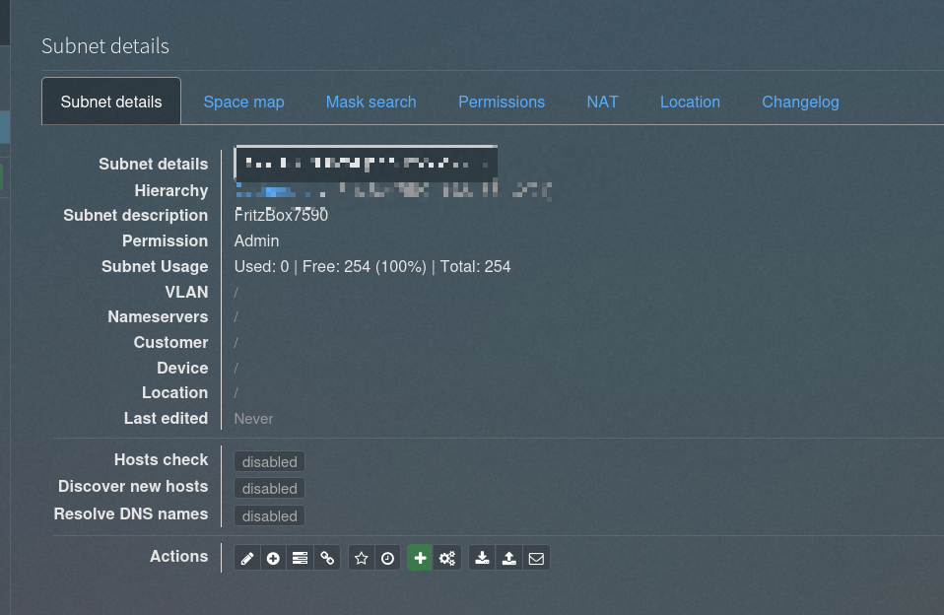
Task: Select the Subnet details tab
Action: tap(111, 102)
